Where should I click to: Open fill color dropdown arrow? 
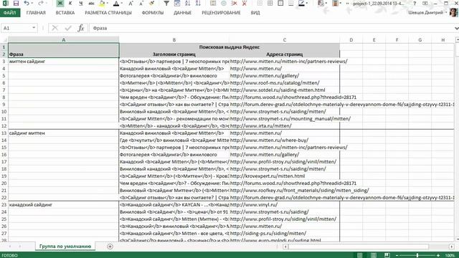click(108, 3)
